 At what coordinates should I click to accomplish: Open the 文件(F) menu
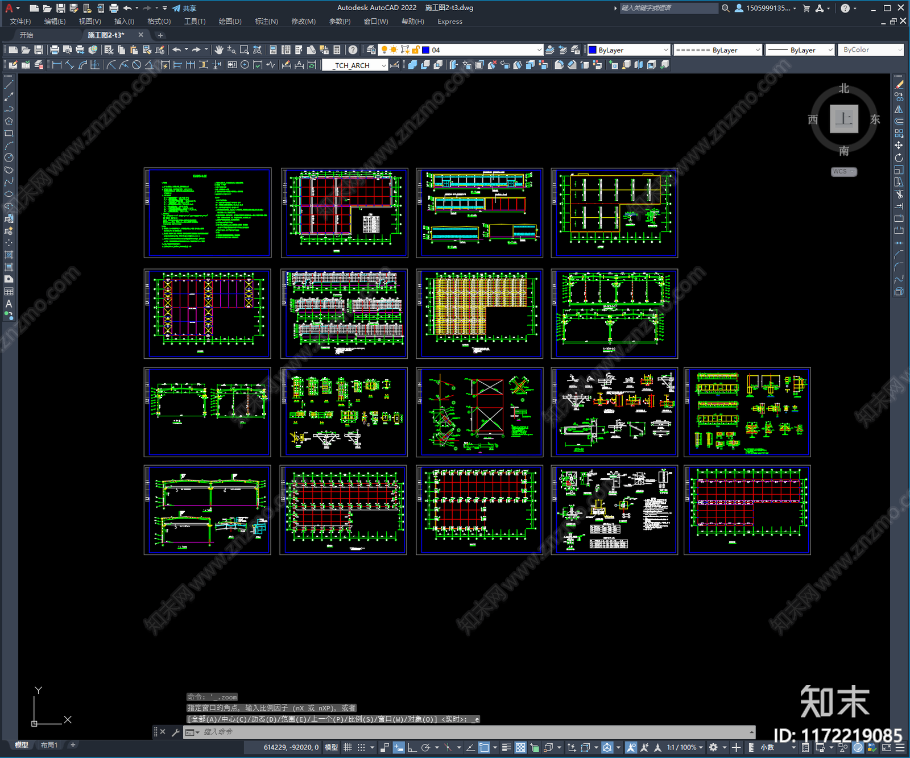click(20, 22)
